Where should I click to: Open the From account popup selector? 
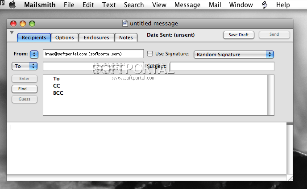click(x=34, y=55)
